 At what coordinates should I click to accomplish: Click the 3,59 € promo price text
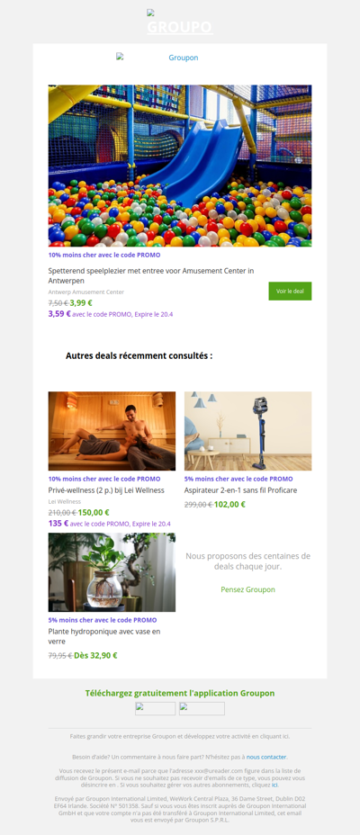pyautogui.click(x=59, y=314)
